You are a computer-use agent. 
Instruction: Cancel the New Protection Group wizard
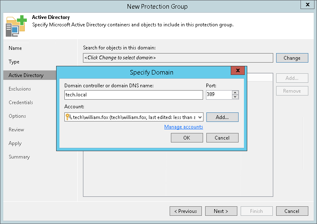pos(292,211)
